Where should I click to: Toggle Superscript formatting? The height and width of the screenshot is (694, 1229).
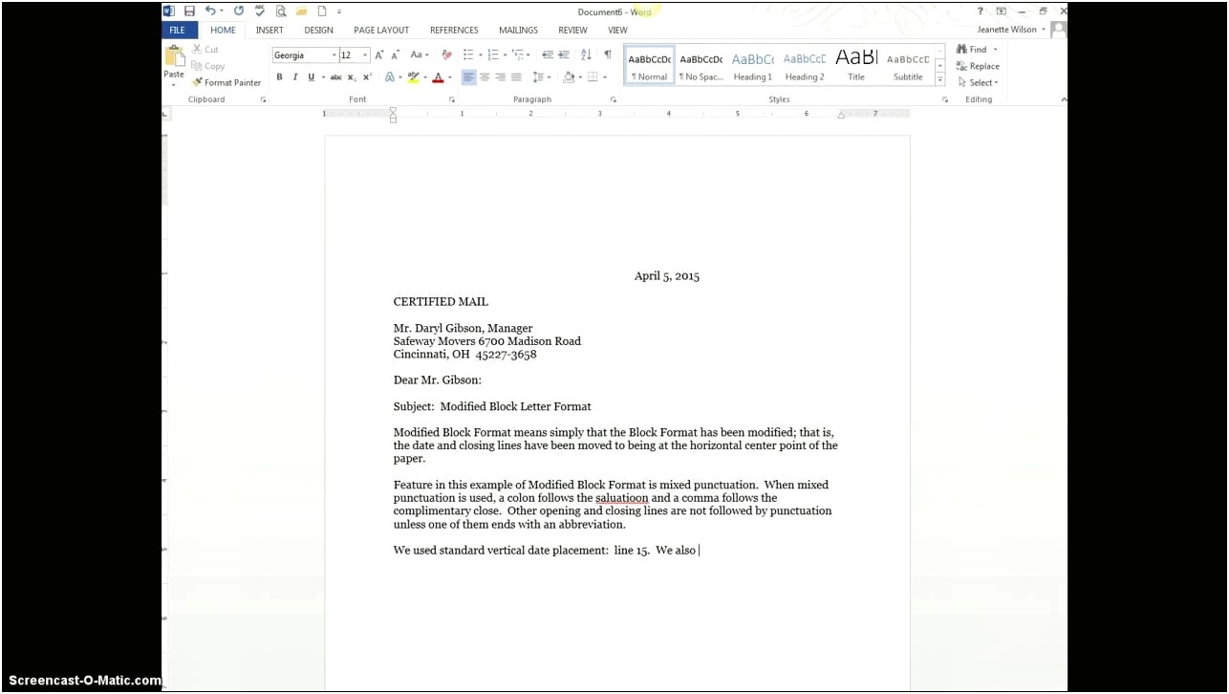367,77
